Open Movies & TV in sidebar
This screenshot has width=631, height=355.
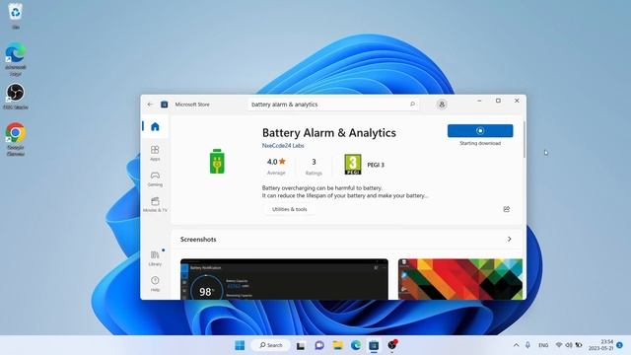tap(155, 204)
